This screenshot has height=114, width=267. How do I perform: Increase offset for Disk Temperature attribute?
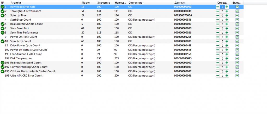coord(227,58)
